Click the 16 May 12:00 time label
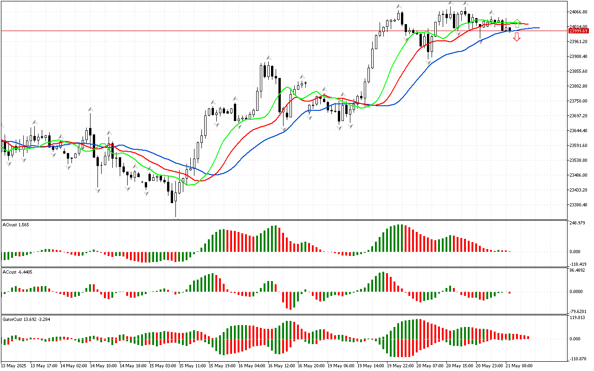The image size is (594, 371). point(281,365)
